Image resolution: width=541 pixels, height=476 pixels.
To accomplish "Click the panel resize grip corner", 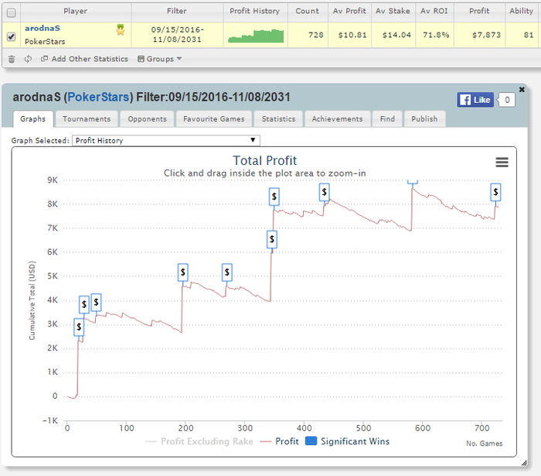I will tap(524, 463).
